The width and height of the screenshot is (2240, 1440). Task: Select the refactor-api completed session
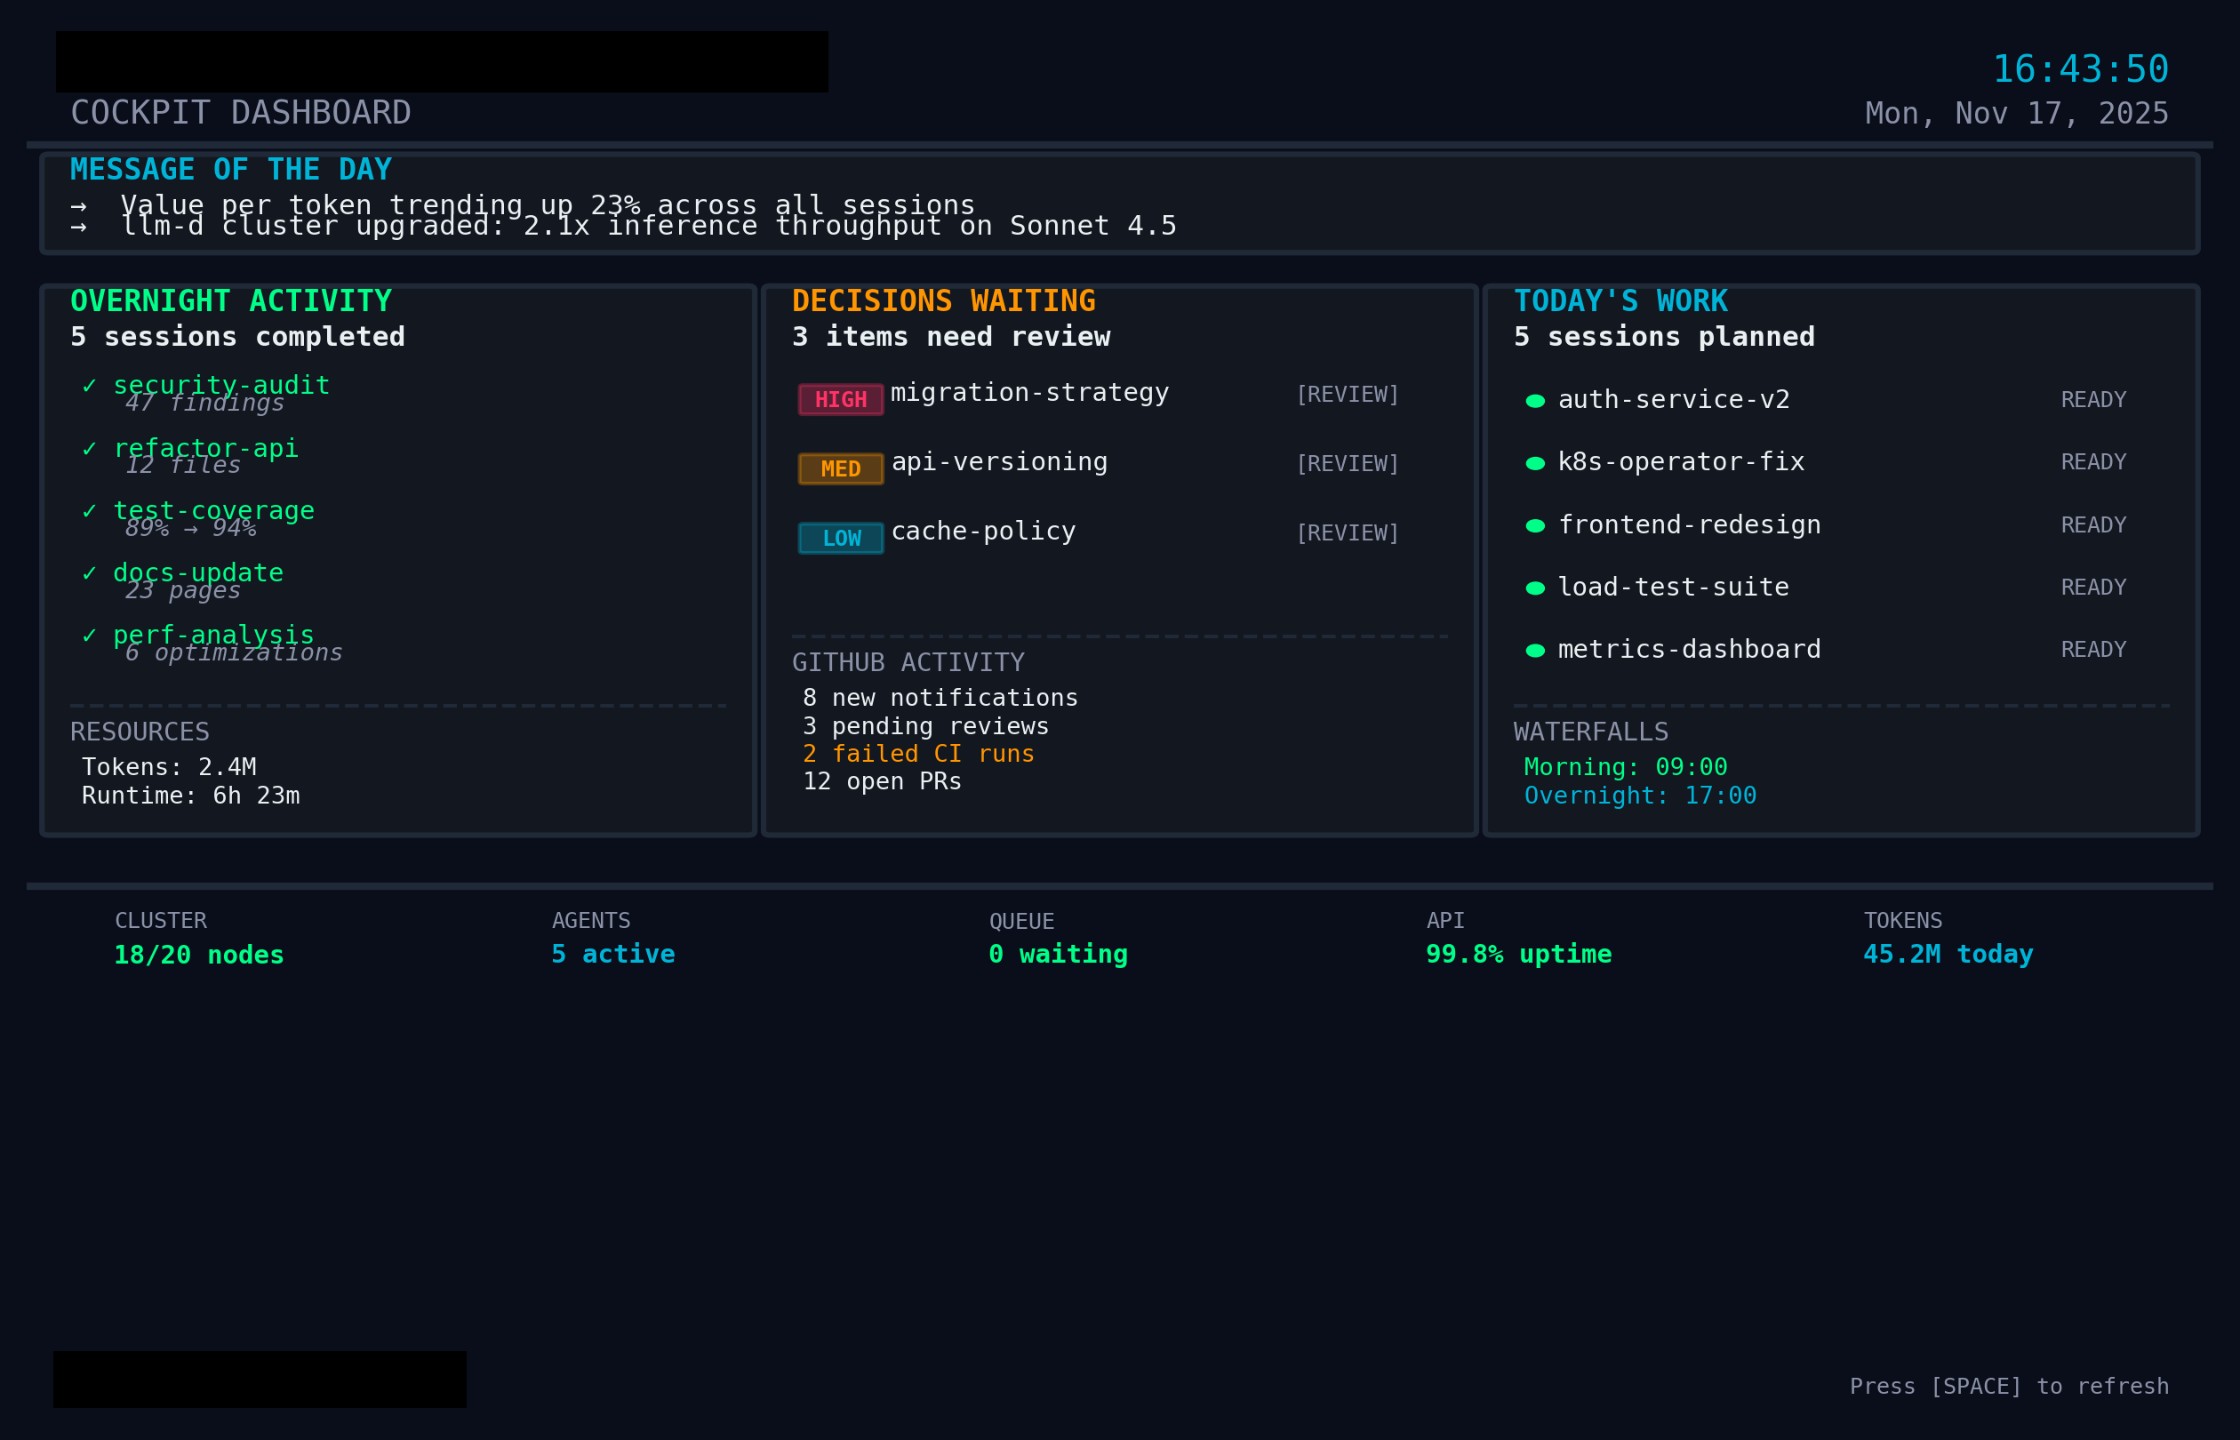coord(205,448)
